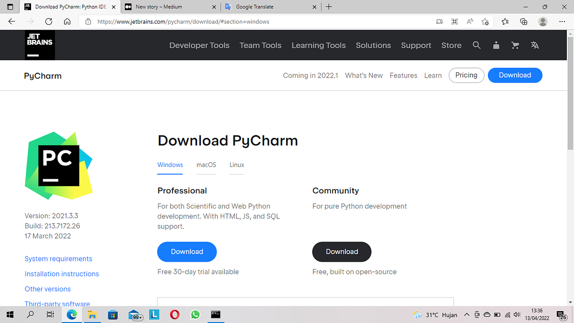The width and height of the screenshot is (574, 323).
Task: Click the PyCharm logo in the navbar
Action: 43,75
